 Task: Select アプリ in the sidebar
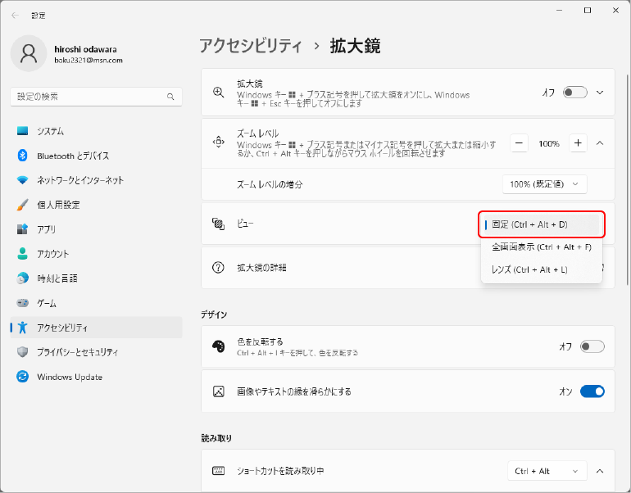(46, 229)
